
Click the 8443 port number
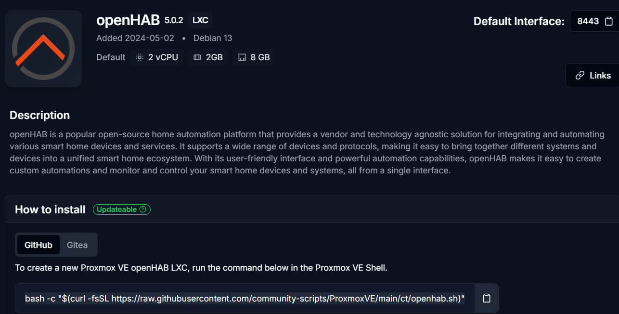[x=588, y=21]
